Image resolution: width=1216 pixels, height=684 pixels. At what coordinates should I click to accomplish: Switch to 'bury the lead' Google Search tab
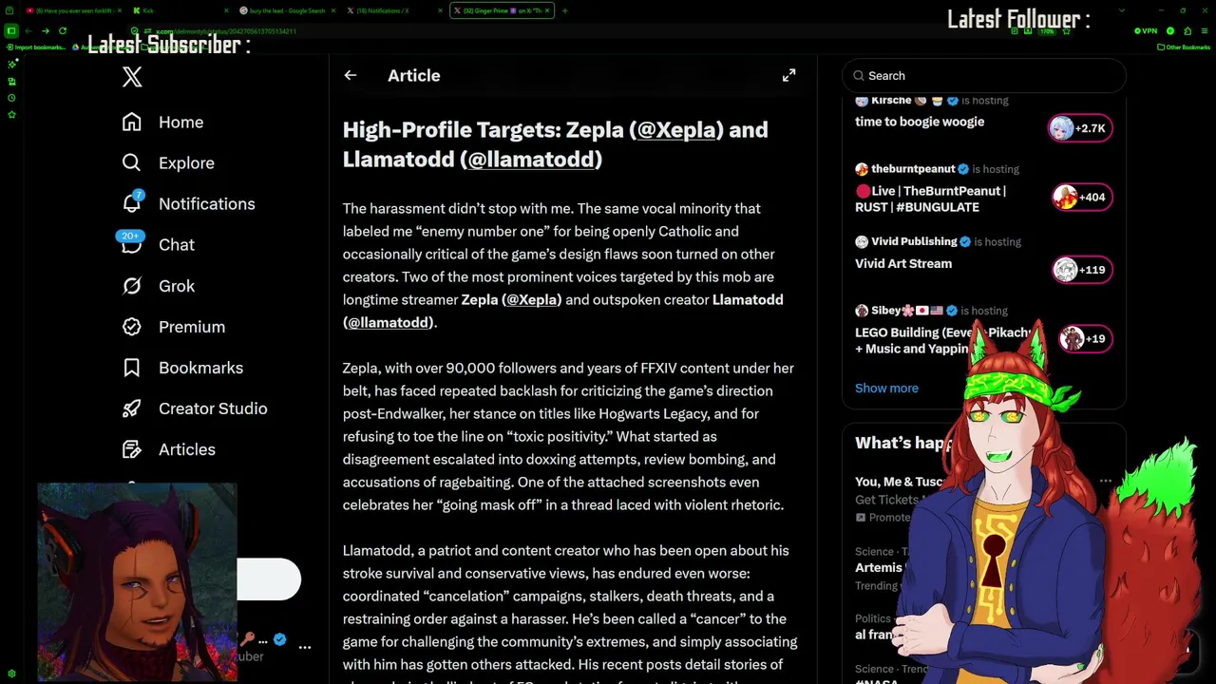(x=285, y=10)
